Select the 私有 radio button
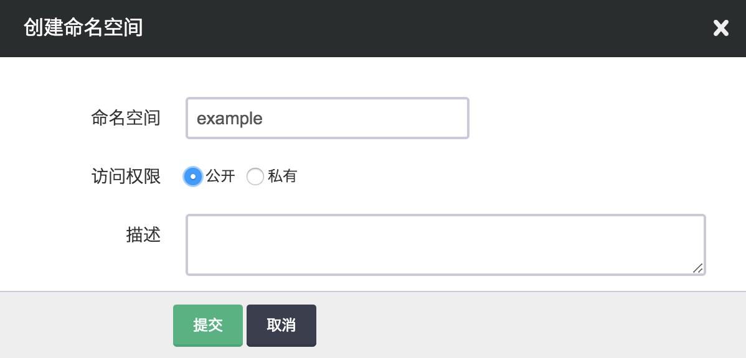Screen dimensions: 746x358 point(255,177)
